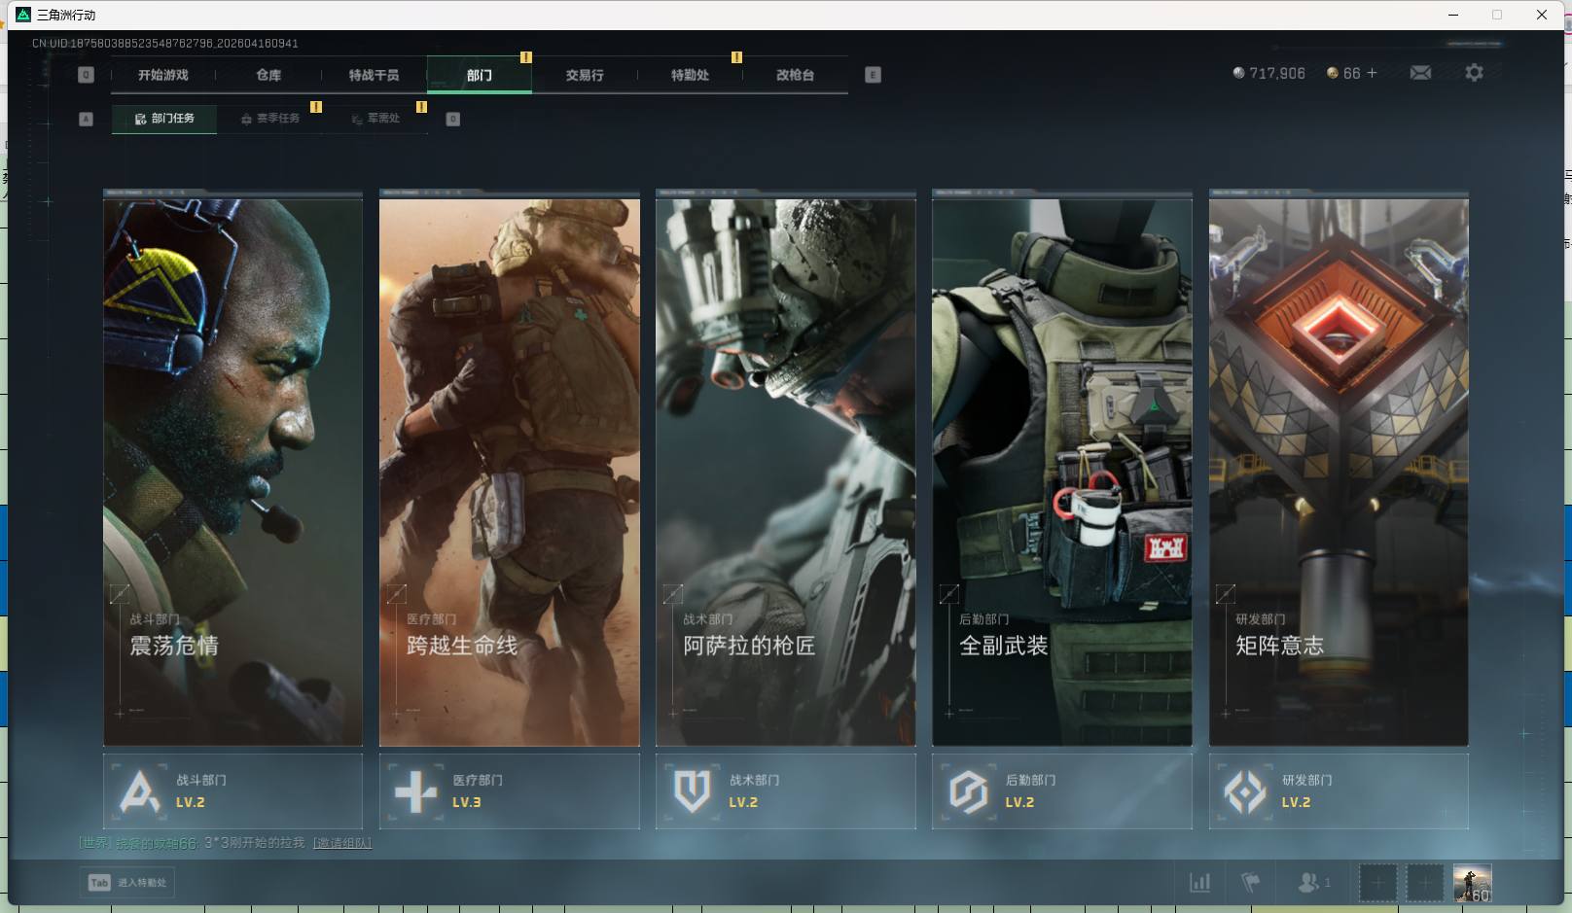1572x913 pixels.
Task: Select the 赛季任务 sub-tab
Action: (270, 119)
